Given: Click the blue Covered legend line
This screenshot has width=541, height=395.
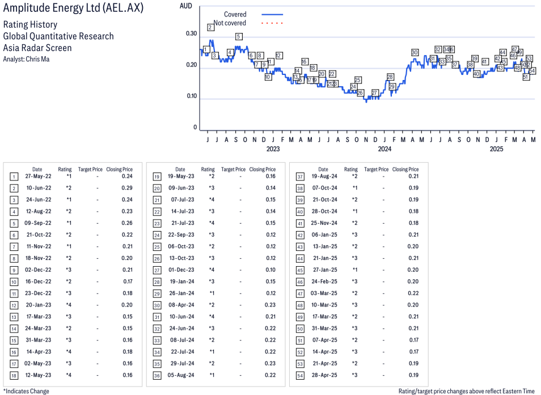Looking at the screenshot, I should click(272, 15).
